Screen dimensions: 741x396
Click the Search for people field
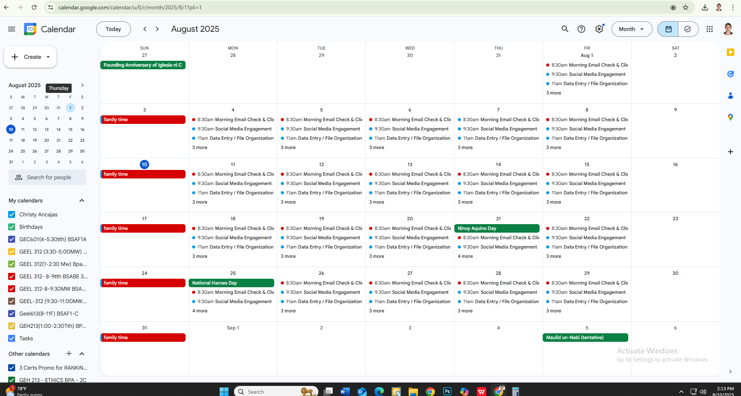(x=47, y=177)
